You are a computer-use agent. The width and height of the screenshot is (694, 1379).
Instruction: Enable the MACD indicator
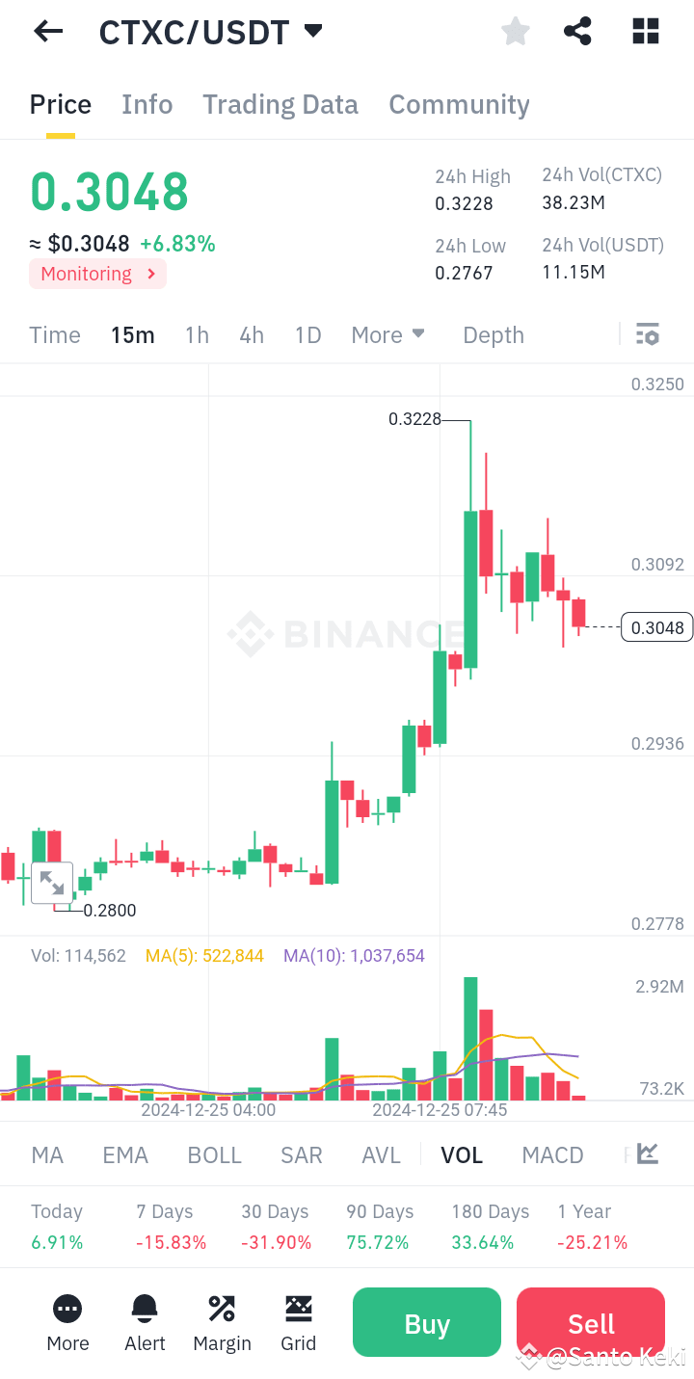click(552, 1154)
